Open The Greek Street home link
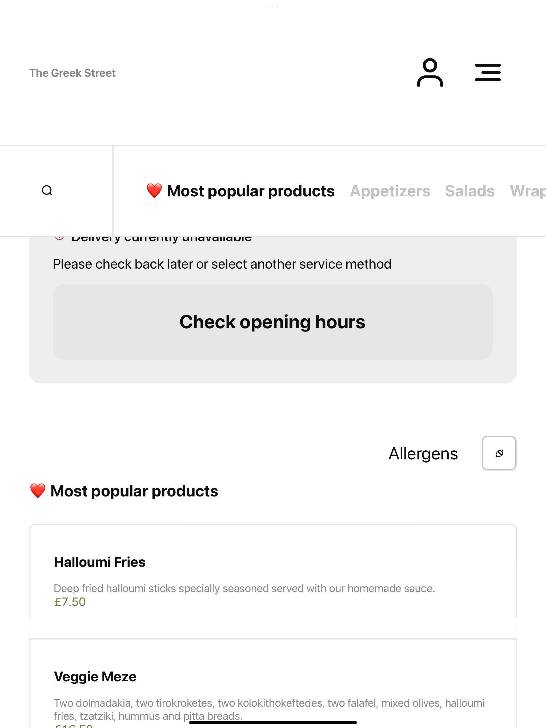Screen dimensions: 546x728 pos(73,73)
